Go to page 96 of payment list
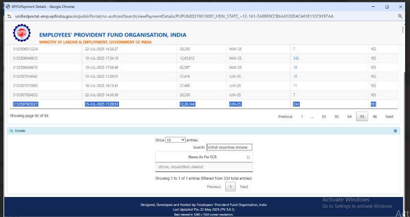The width and height of the screenshot is (410, 217). click(x=375, y=117)
